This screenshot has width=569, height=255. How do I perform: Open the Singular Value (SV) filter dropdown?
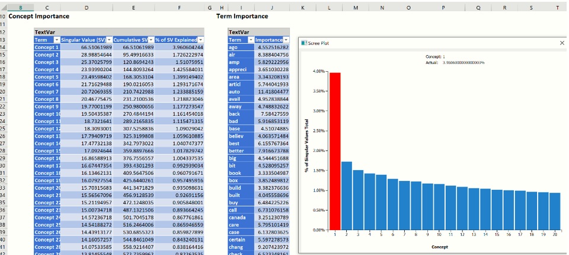tap(108, 39)
